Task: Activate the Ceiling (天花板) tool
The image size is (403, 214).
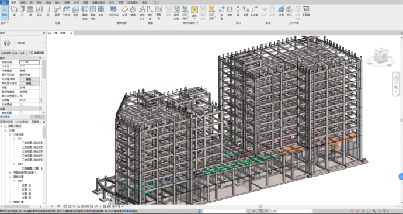Action: [67, 12]
